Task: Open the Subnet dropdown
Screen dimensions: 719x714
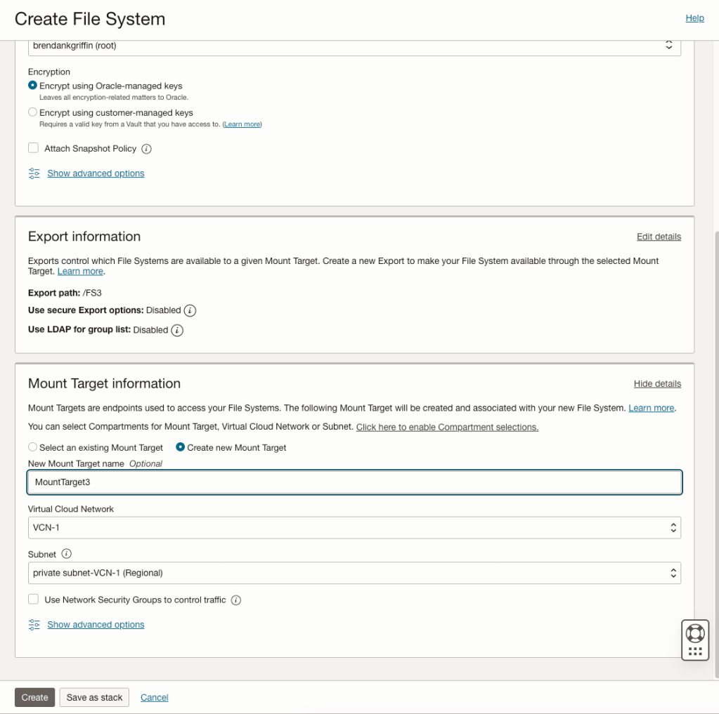Action: [354, 573]
